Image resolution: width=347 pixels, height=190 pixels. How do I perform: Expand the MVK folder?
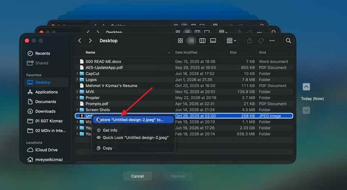[x=77, y=92]
